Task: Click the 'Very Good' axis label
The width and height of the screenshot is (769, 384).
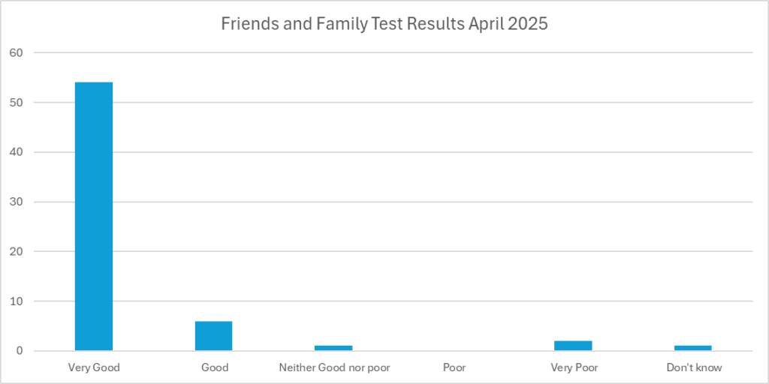Action: coord(94,367)
